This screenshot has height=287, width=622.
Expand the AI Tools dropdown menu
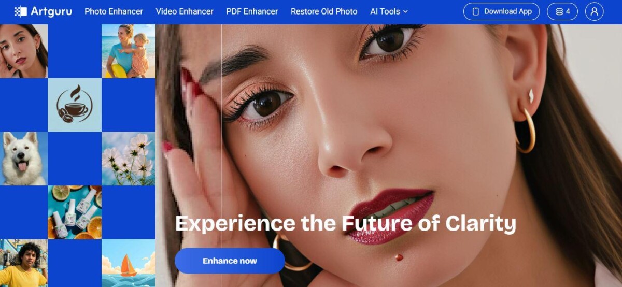pos(389,11)
